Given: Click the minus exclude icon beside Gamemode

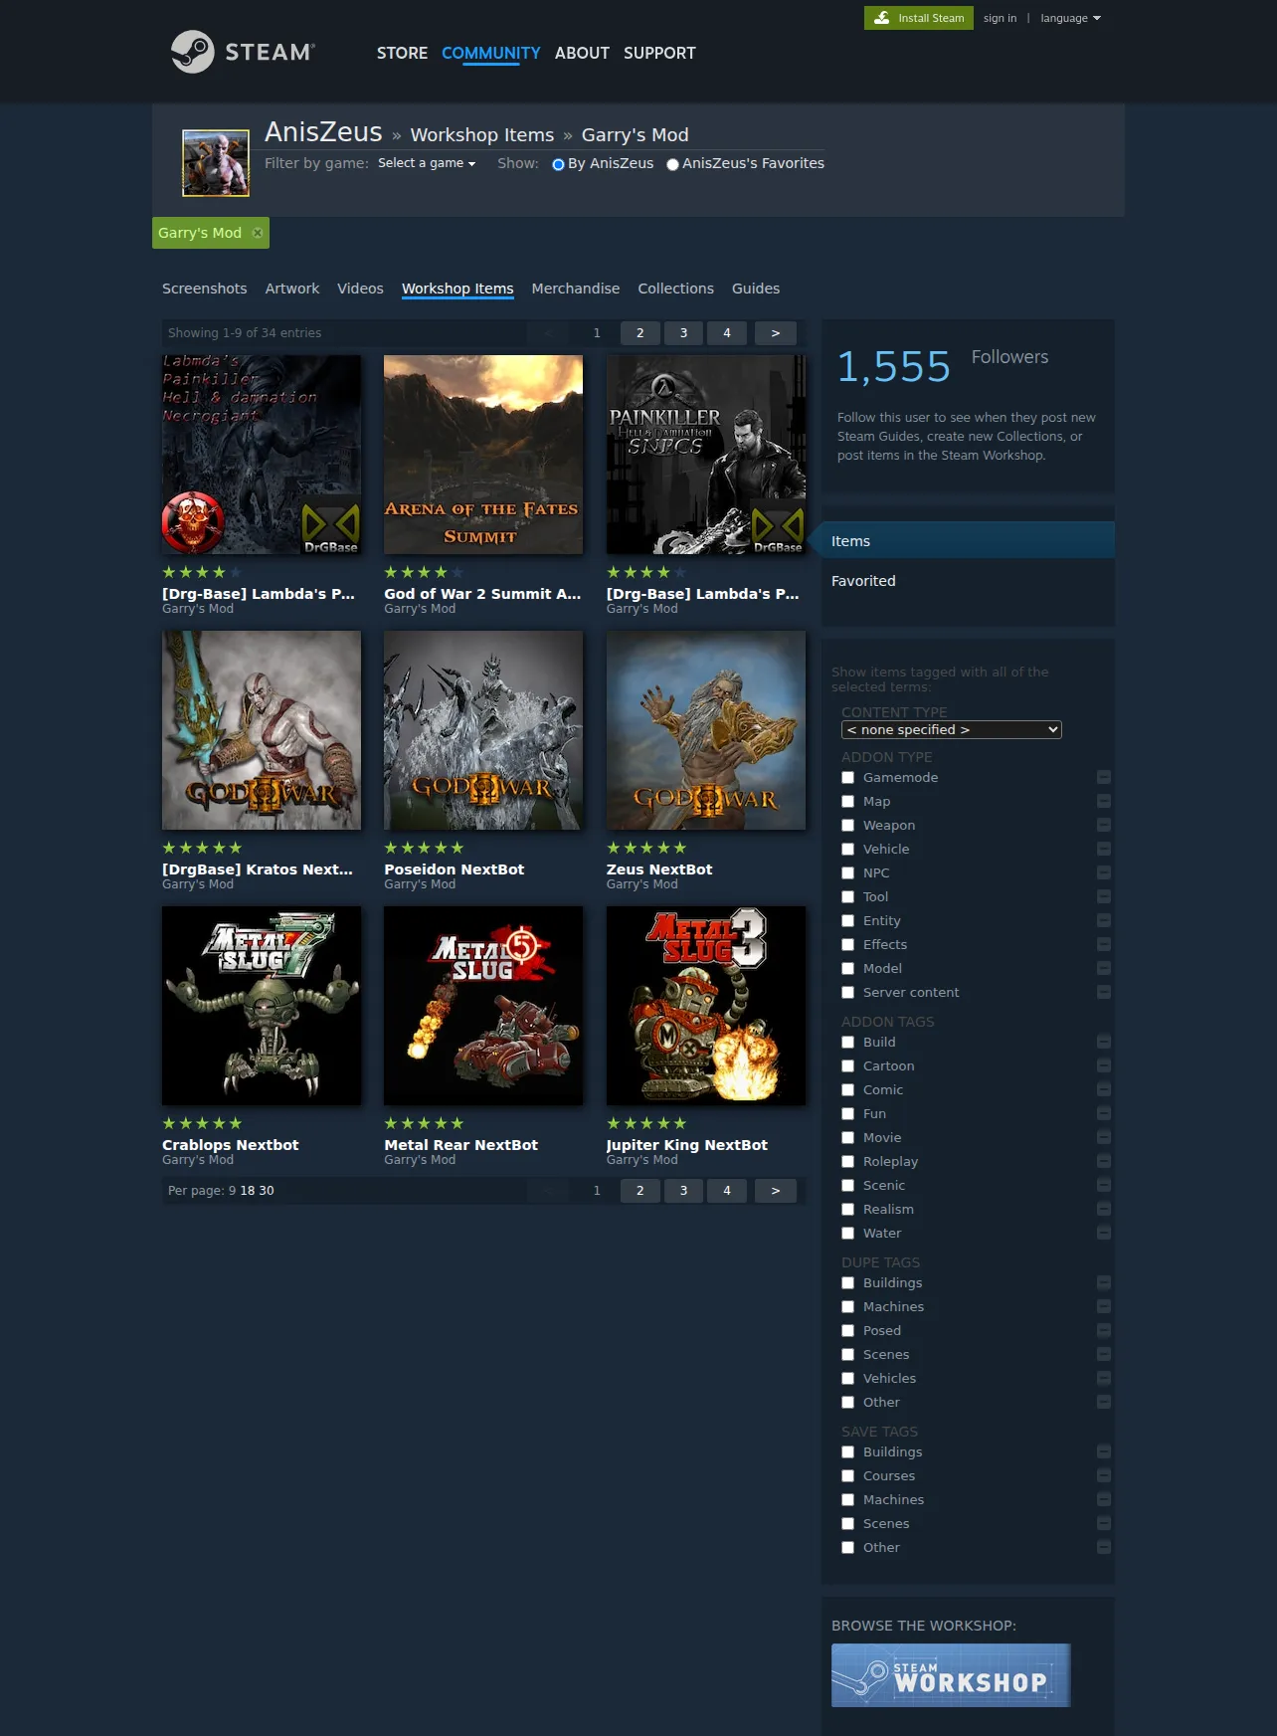Looking at the screenshot, I should click(x=1104, y=777).
